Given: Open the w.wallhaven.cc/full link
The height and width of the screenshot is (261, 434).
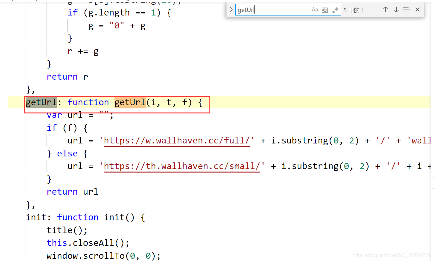Looking at the screenshot, I should (x=177, y=141).
